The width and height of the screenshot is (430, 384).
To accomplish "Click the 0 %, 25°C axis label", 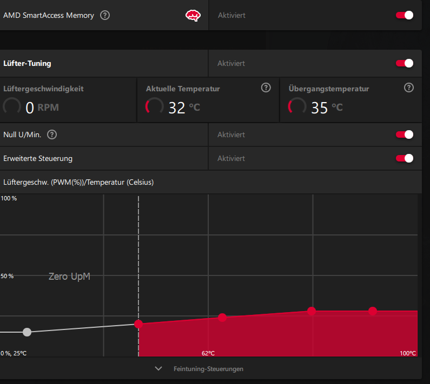I will tap(14, 353).
